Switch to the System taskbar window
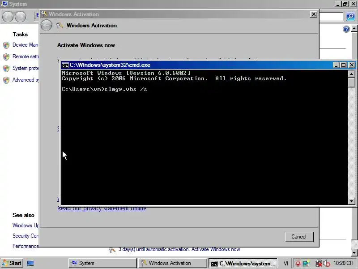 coord(102,263)
